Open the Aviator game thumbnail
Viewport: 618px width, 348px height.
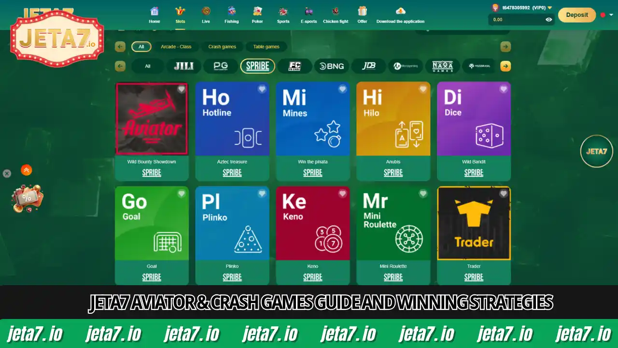152,119
